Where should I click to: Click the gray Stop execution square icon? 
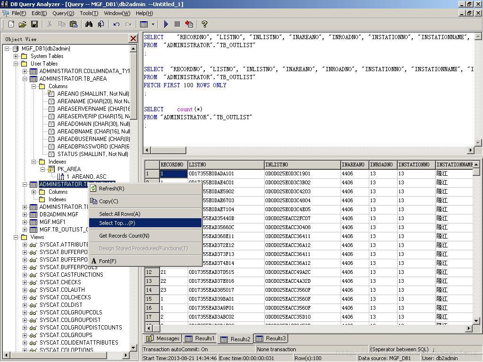[x=177, y=24]
